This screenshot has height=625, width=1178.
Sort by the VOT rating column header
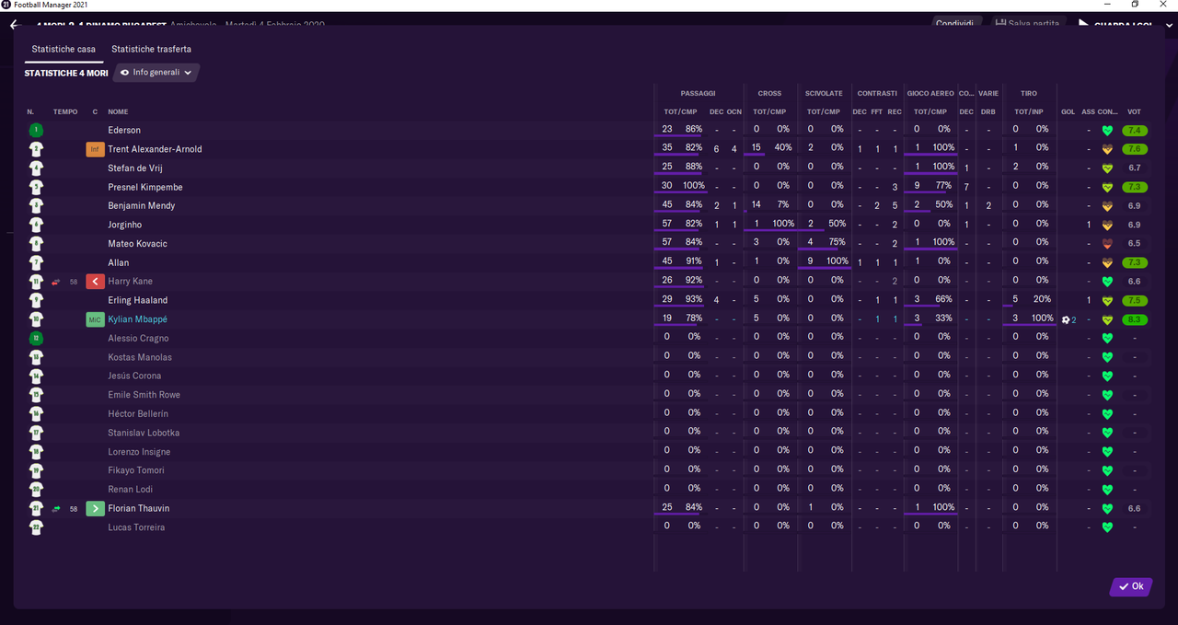1134,111
